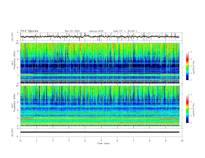Click time axis tick label "4"
Image resolution: width=205 pixels, height=158 pixels.
pyautogui.click(x=85, y=141)
